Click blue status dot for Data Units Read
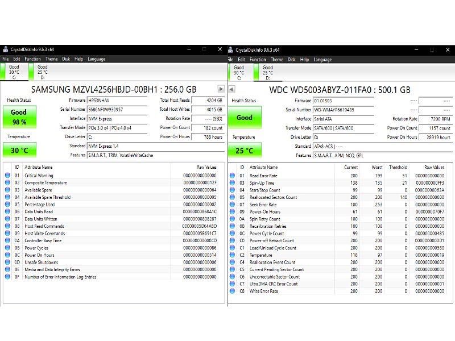 click(x=7, y=211)
